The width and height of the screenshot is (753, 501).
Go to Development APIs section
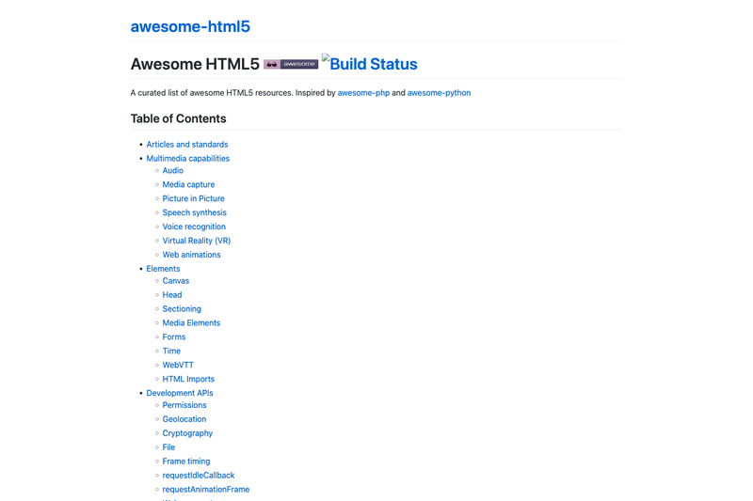[x=180, y=393]
